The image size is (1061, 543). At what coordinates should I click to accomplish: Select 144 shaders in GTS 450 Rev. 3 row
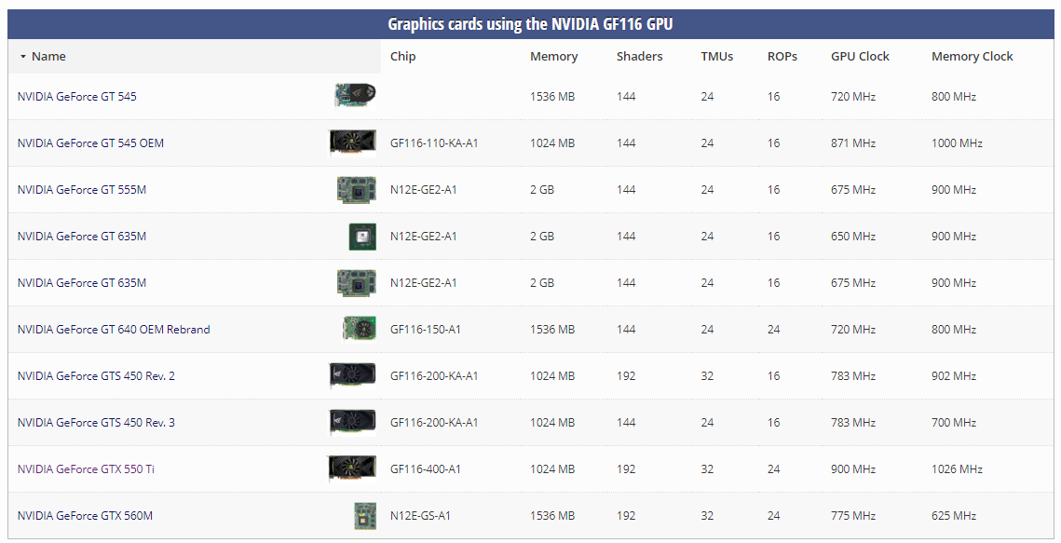(626, 423)
